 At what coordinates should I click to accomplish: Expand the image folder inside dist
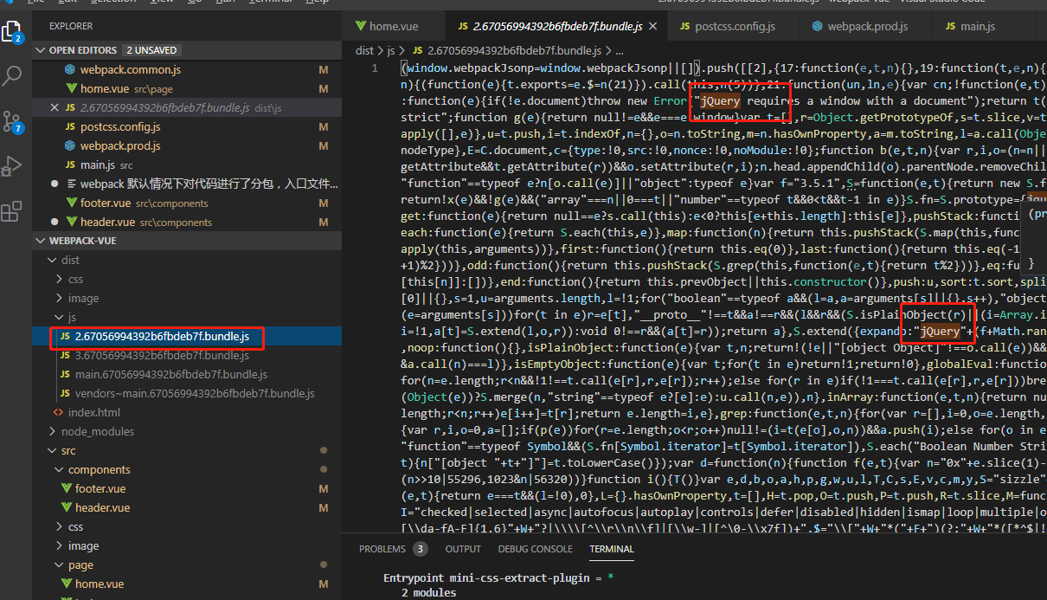pos(59,298)
